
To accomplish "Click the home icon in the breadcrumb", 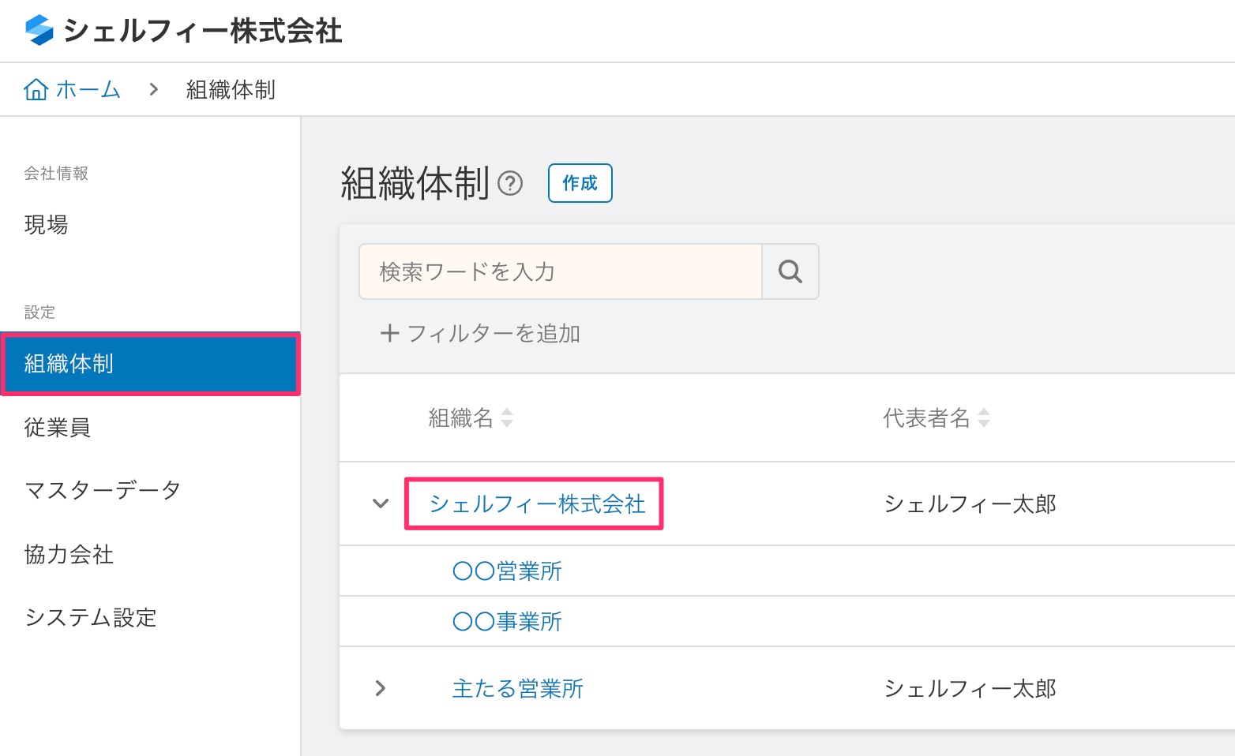I will pos(36,90).
